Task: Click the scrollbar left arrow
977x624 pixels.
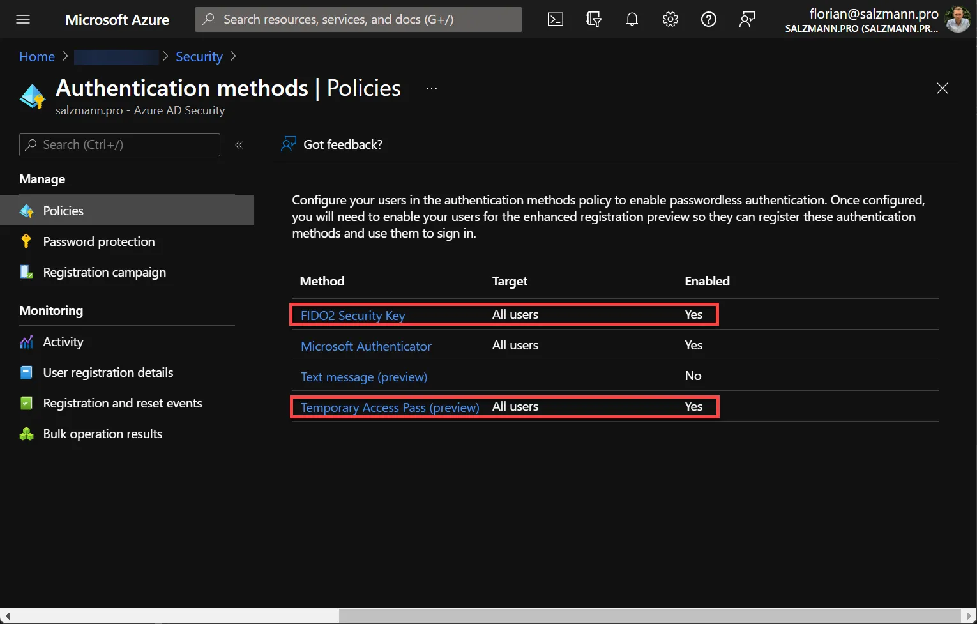Action: coord(7,616)
